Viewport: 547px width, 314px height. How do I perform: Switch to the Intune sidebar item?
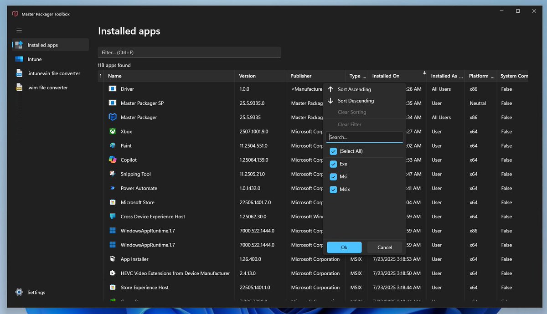pos(50,59)
